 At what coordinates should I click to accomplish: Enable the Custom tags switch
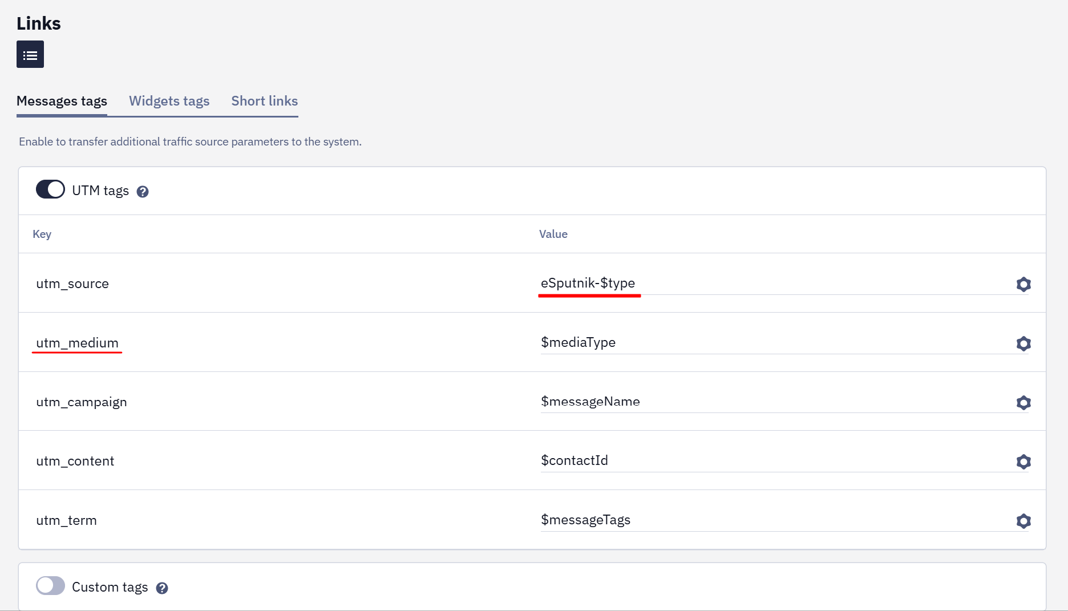[x=50, y=585]
